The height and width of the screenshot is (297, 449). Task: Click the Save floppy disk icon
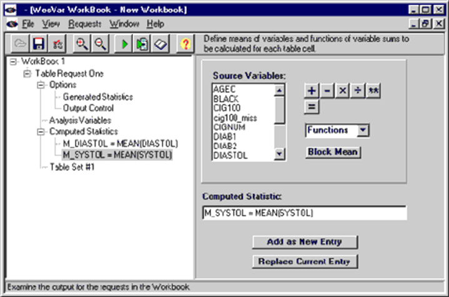pyautogui.click(x=38, y=44)
